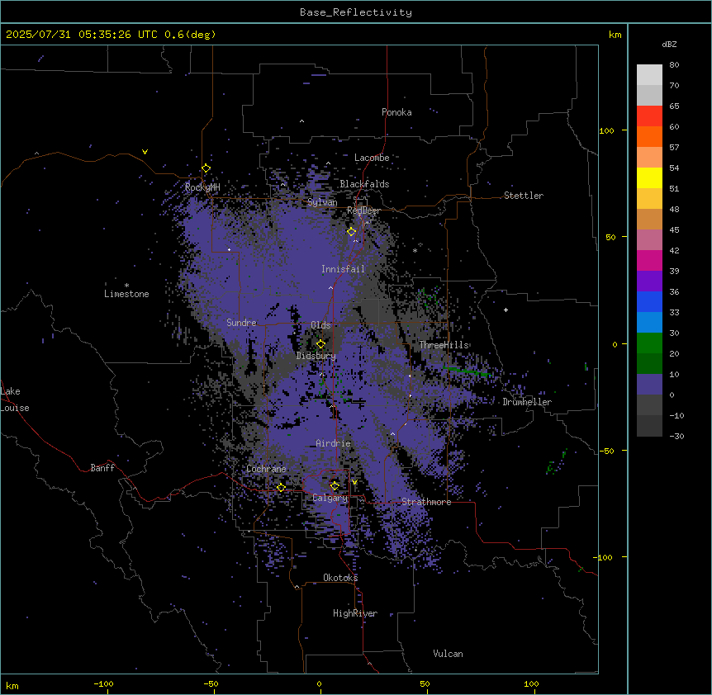Viewport: 712px width, 695px height.
Task: Pick the bright green 30-20 dBZ swatch
Action: pos(649,343)
